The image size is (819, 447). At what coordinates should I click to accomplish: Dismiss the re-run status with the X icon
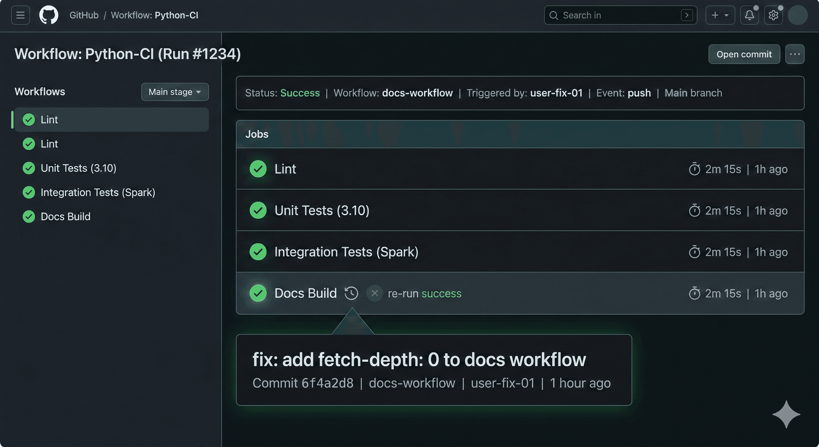pyautogui.click(x=375, y=293)
